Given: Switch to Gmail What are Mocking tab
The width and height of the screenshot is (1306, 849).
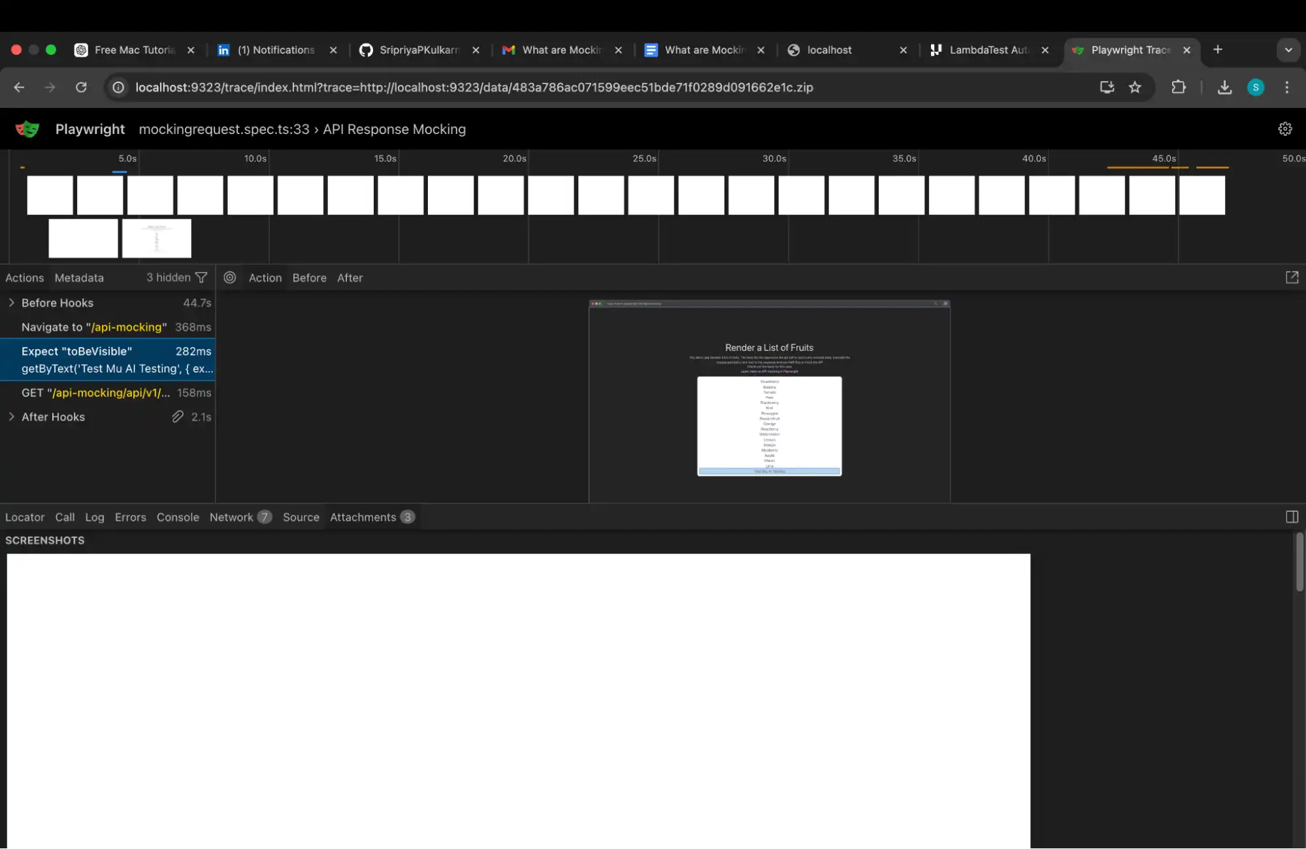Looking at the screenshot, I should 562,50.
